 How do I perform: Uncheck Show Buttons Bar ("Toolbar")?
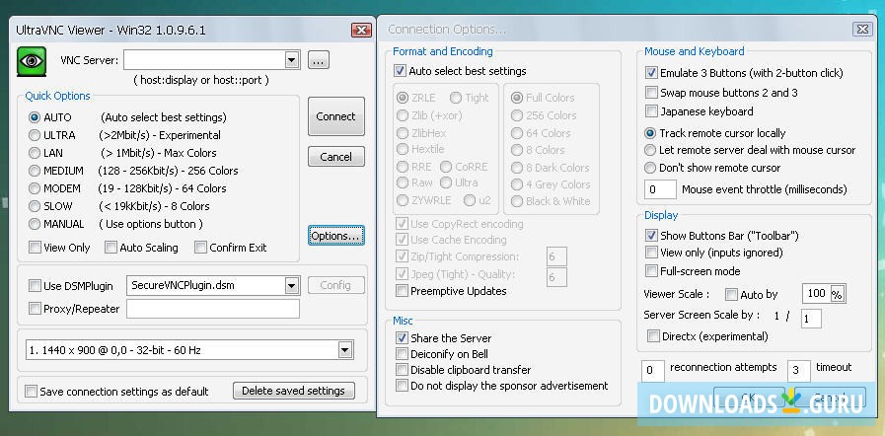(651, 235)
